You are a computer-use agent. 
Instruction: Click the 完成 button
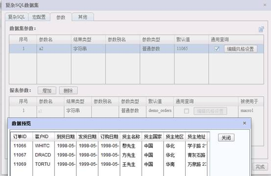coord(260,167)
